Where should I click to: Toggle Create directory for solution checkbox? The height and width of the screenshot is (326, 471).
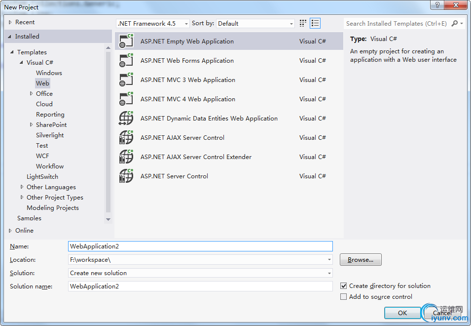343,285
